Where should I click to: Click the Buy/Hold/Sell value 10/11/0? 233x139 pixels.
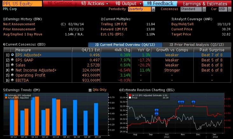click(224, 24)
